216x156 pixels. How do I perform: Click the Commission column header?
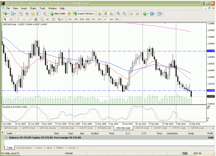[x=172, y=134]
